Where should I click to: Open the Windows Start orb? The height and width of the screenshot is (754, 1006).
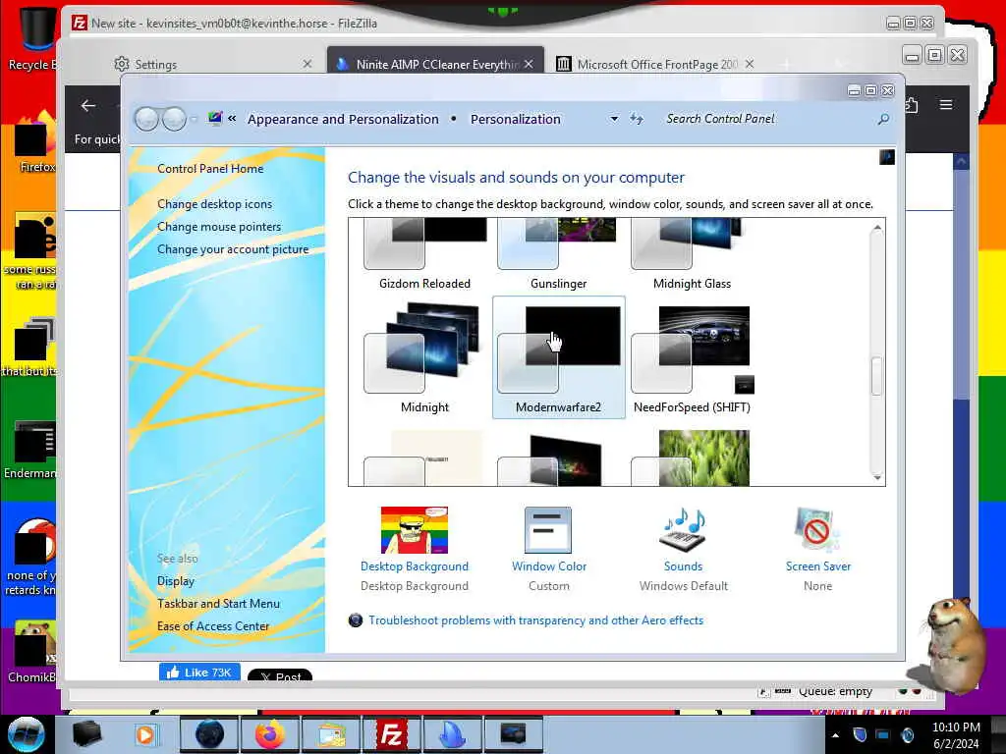26,734
